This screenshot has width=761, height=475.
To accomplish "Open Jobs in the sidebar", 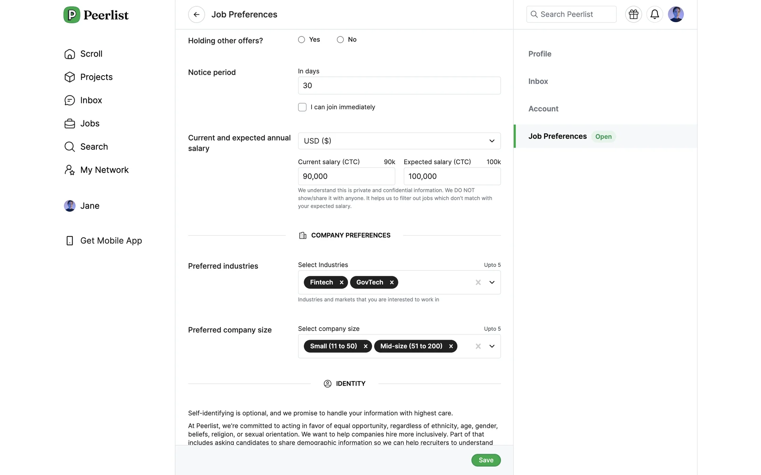I will (90, 123).
